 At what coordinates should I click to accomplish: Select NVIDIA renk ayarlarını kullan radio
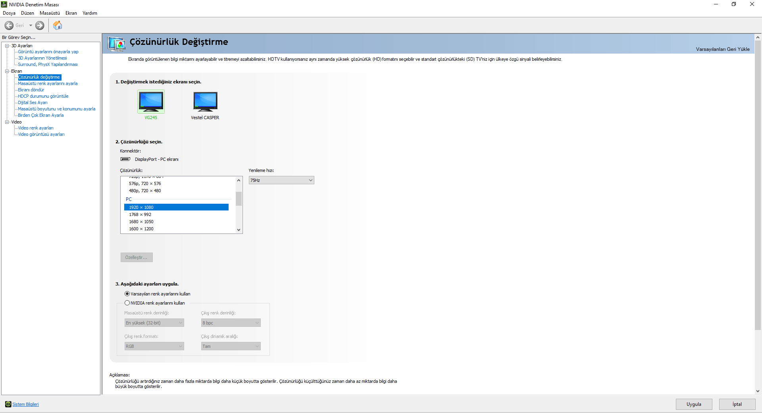(127, 303)
